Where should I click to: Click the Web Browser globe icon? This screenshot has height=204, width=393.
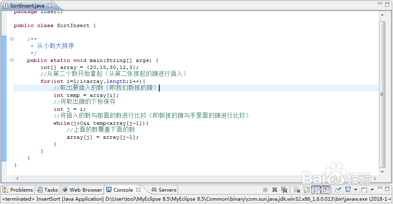pos(65,190)
